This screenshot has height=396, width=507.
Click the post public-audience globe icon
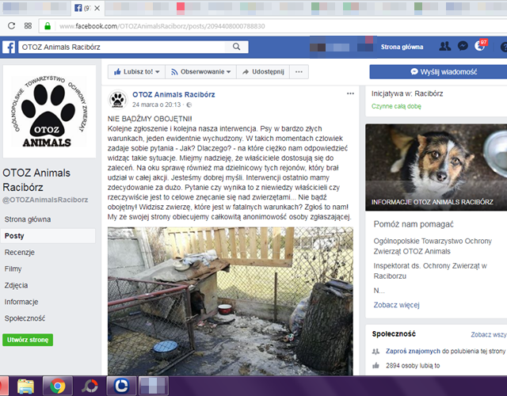point(189,105)
